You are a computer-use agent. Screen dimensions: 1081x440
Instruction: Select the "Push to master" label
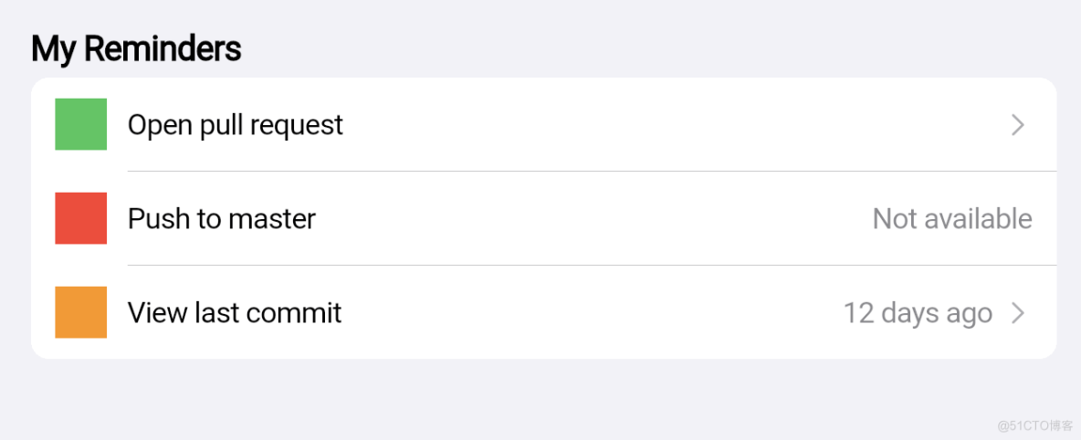point(221,219)
